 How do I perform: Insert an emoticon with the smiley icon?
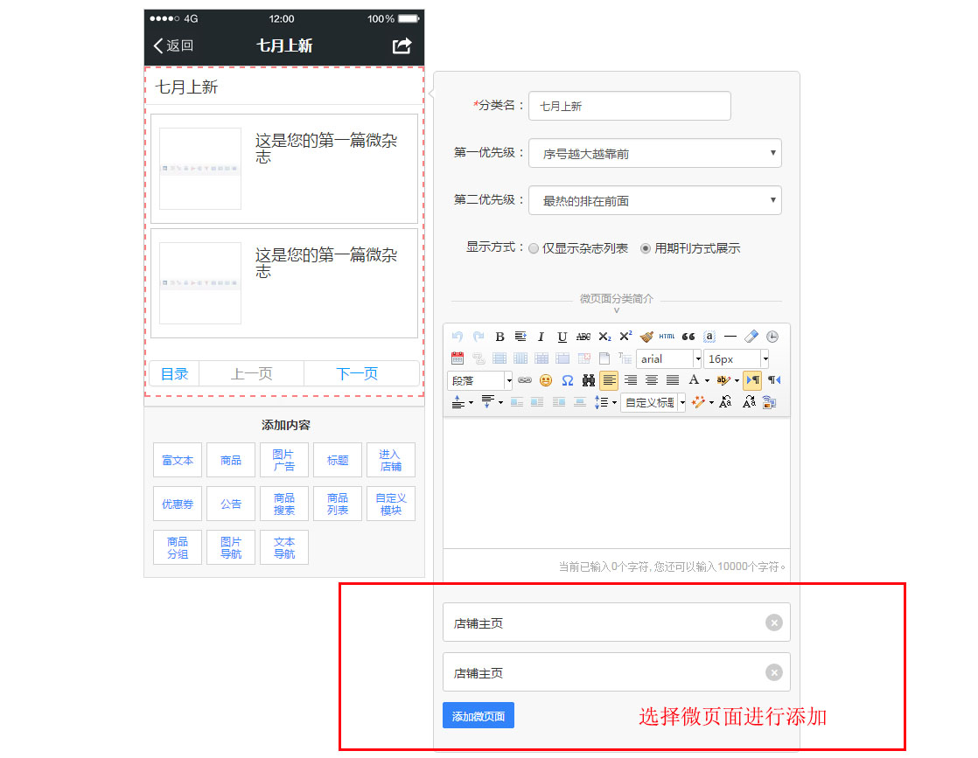coord(546,380)
